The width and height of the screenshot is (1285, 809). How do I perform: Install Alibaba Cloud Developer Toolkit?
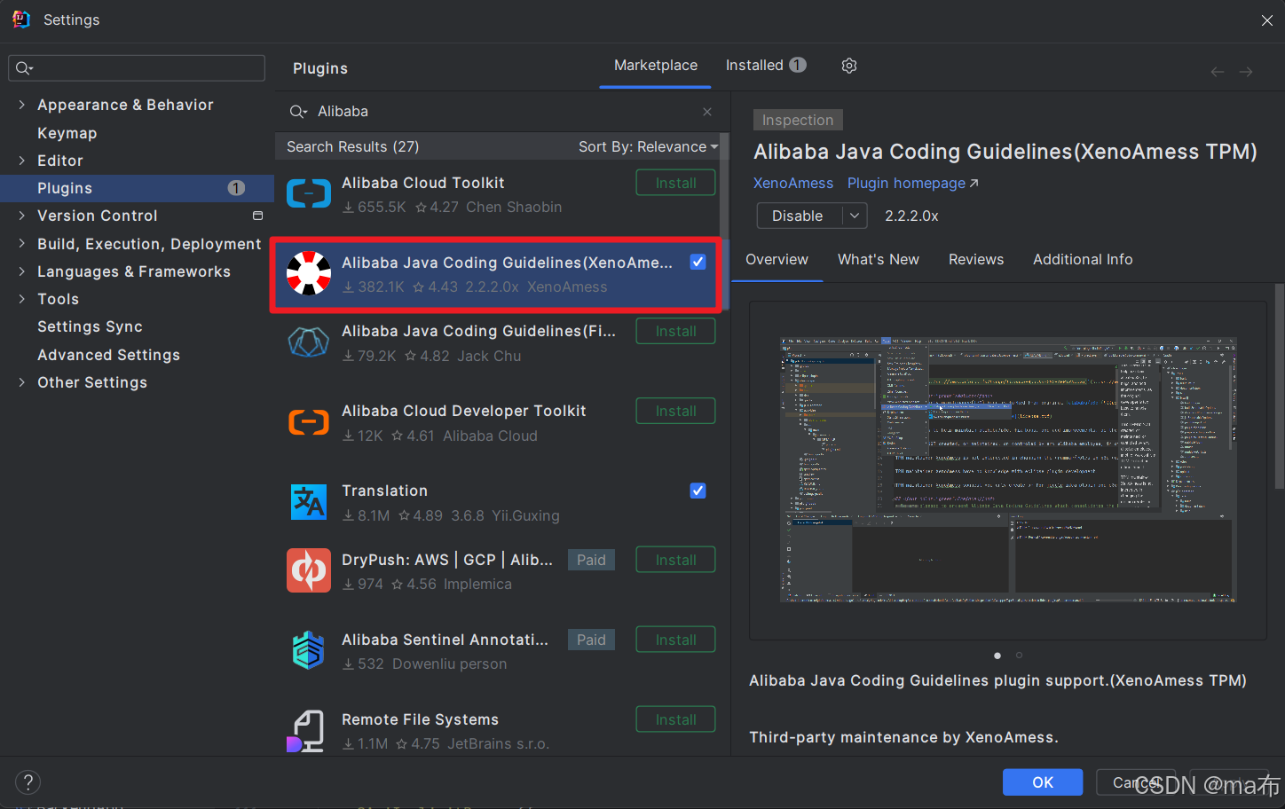click(675, 411)
